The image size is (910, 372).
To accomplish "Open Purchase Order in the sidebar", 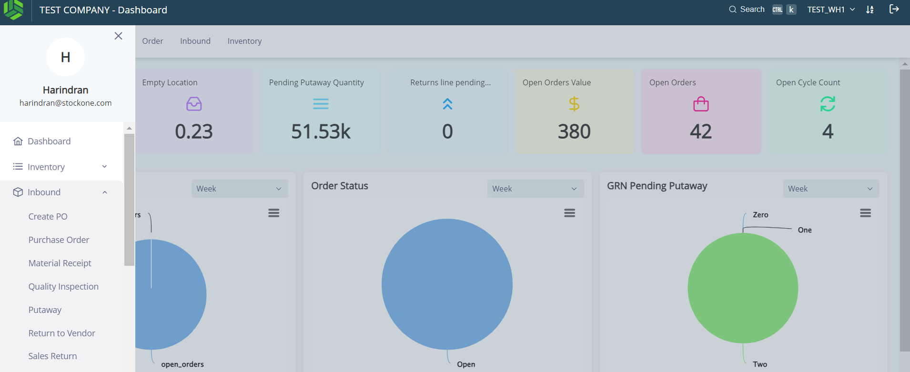I will (x=59, y=240).
